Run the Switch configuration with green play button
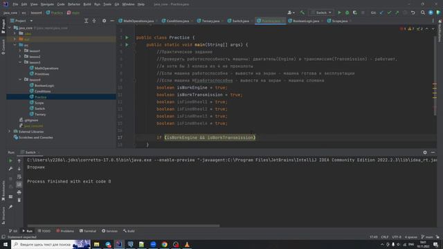This screenshot has width=443, height=249. (x=339, y=12)
